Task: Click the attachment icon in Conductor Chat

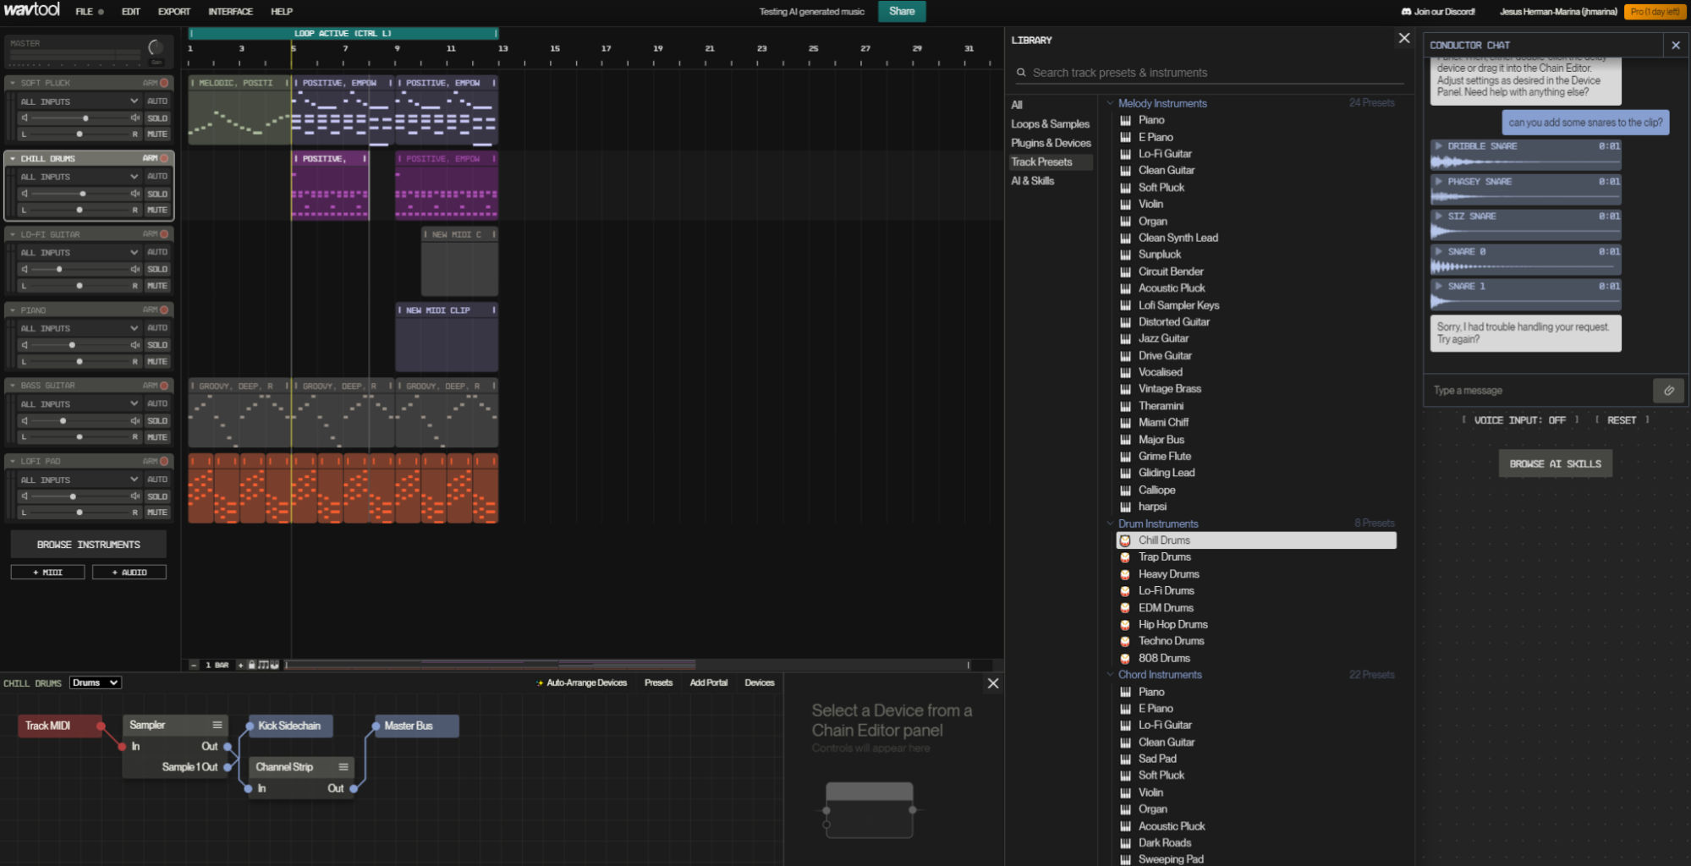Action: (1668, 391)
